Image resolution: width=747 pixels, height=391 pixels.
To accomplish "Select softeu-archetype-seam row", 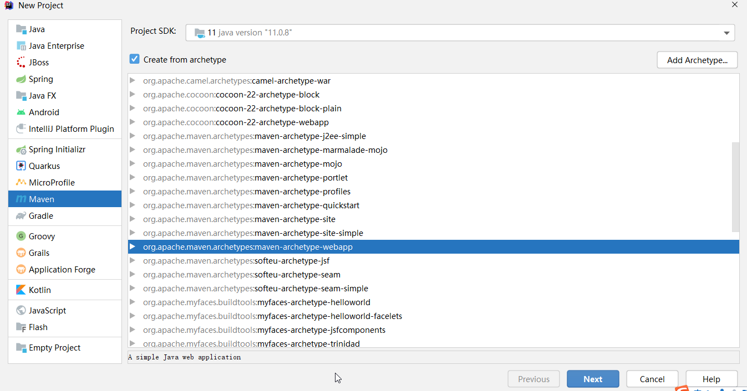I will click(434, 275).
